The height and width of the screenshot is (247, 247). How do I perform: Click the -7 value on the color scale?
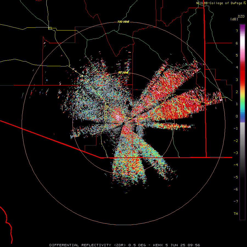[236, 201]
